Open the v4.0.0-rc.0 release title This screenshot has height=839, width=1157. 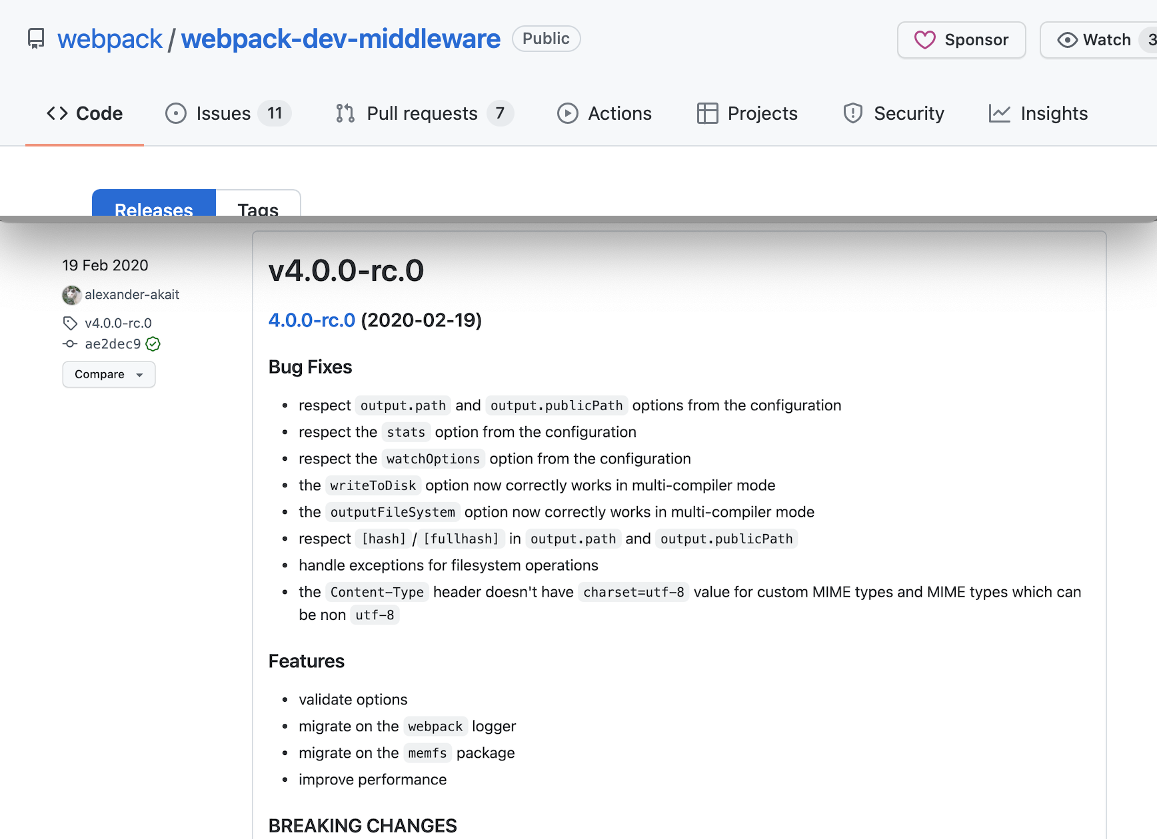click(346, 270)
